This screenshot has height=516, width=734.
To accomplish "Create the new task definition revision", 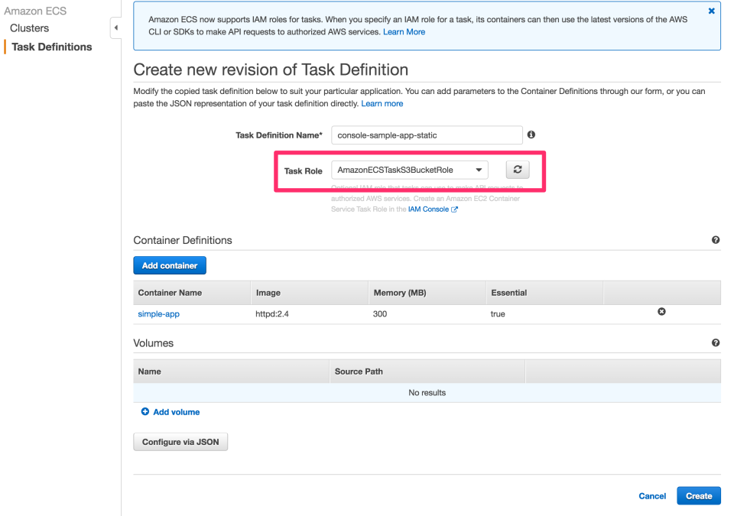I will pyautogui.click(x=698, y=495).
